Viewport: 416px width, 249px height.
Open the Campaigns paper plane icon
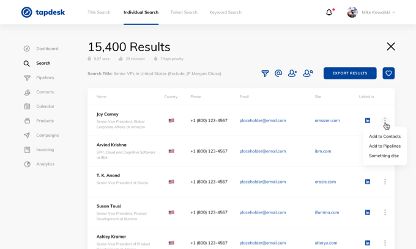point(27,135)
